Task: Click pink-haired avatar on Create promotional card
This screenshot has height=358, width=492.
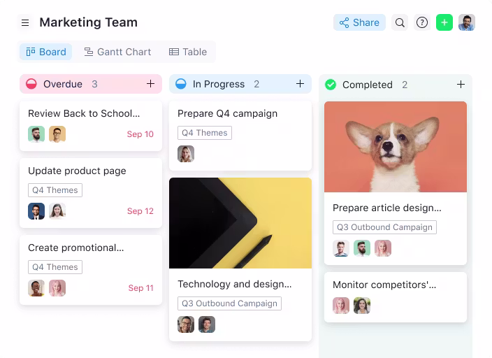Action: tap(57, 288)
